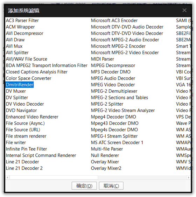
Task: Select Color Space Converter filter
Action: click(x=28, y=78)
